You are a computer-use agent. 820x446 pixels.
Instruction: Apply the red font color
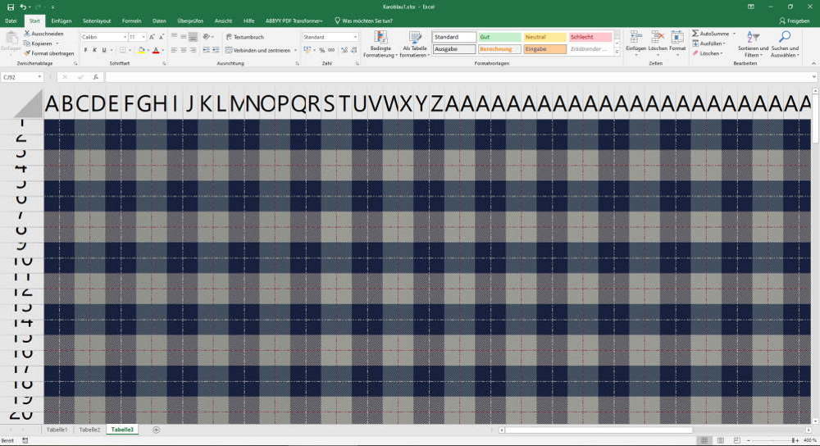click(x=156, y=50)
